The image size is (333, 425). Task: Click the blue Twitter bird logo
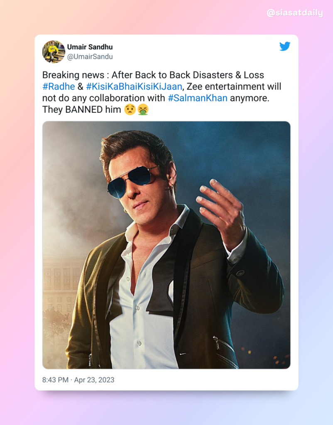click(x=285, y=46)
